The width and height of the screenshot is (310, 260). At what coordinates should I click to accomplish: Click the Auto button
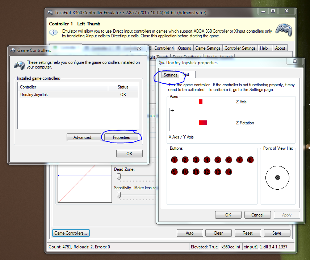pyautogui.click(x=190, y=233)
